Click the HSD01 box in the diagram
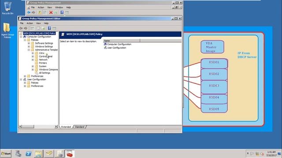 click(x=214, y=63)
